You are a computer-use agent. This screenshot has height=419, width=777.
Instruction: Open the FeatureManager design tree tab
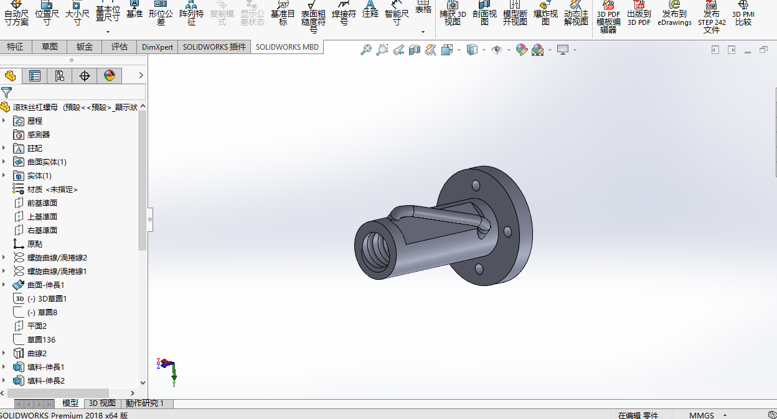11,76
